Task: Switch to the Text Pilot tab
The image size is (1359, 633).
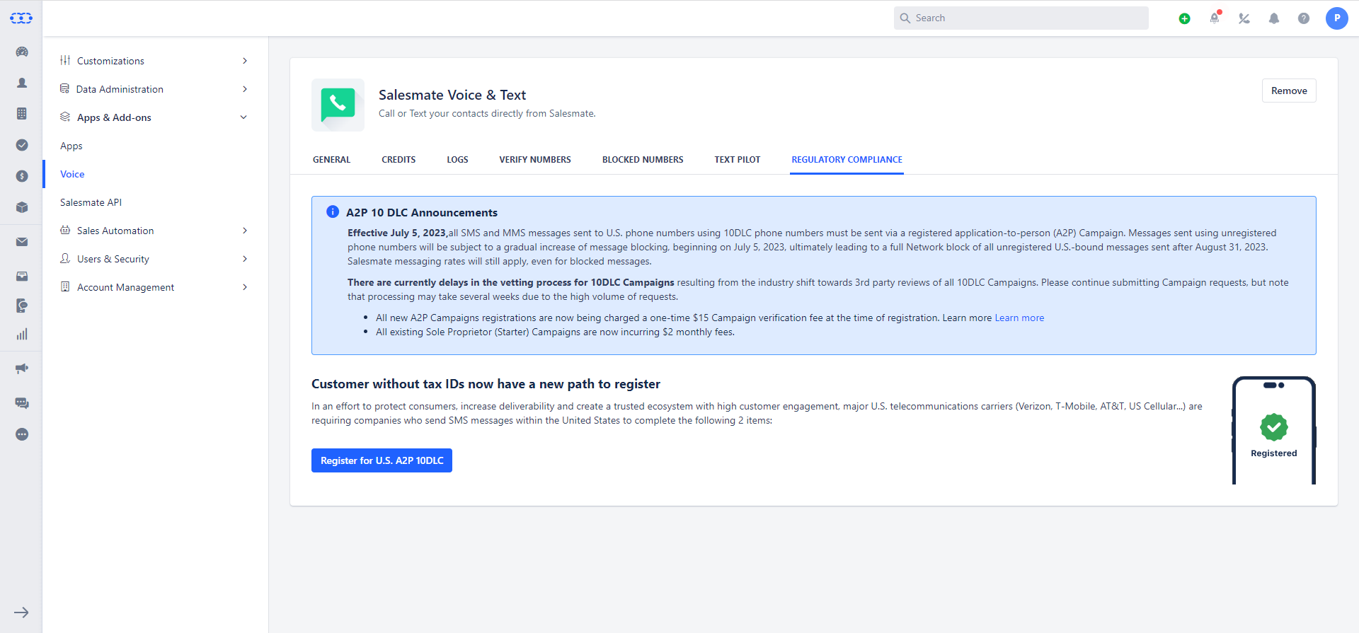Action: coord(738,160)
